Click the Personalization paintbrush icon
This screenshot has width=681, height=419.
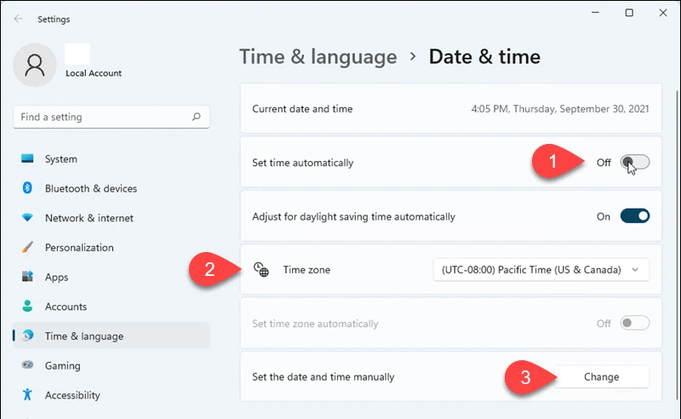click(28, 248)
